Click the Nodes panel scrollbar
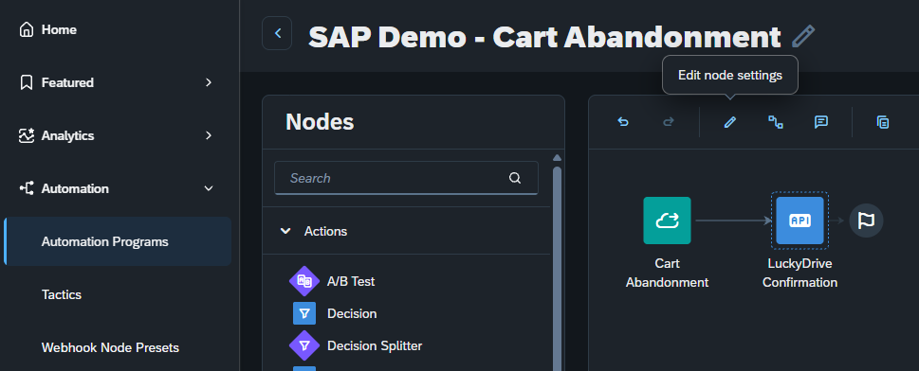Image resolution: width=919 pixels, height=371 pixels. click(558, 269)
